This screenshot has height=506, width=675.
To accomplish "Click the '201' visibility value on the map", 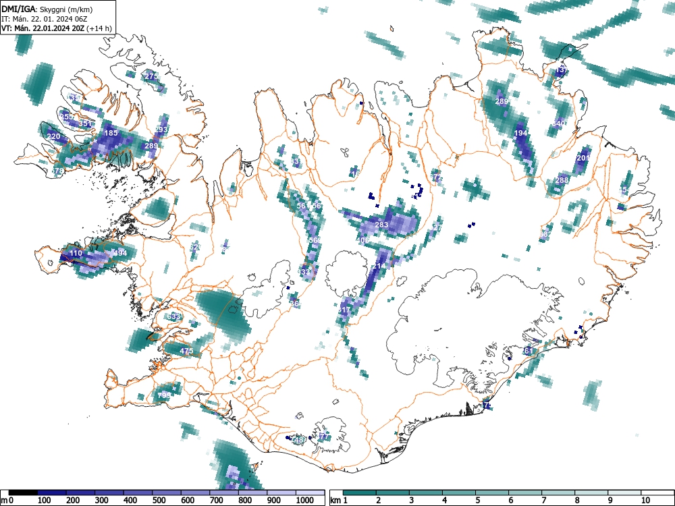I will pyautogui.click(x=583, y=158).
